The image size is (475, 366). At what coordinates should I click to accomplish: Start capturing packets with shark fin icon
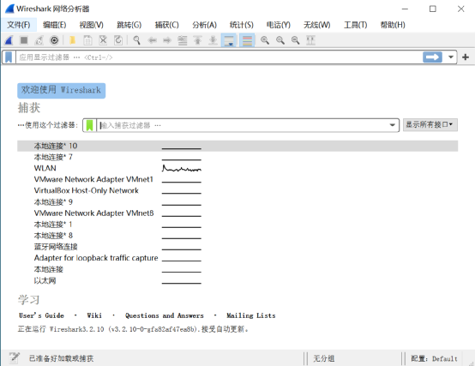[x=9, y=40]
